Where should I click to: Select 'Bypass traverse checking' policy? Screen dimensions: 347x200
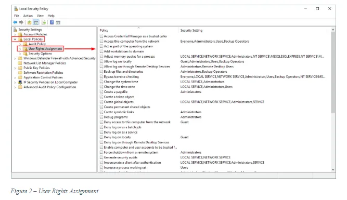pyautogui.click(x=121, y=77)
